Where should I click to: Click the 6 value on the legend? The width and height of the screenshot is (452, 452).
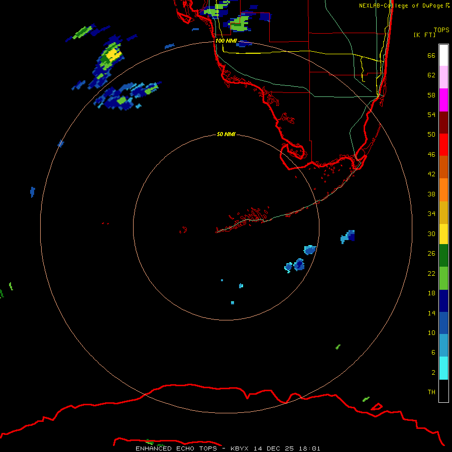pos(433,353)
